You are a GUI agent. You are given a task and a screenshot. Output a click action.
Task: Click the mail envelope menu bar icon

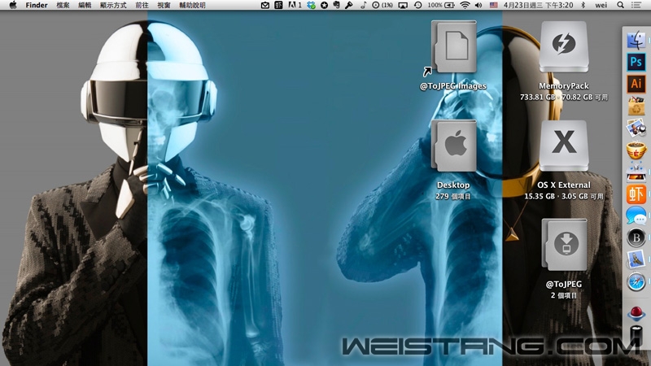pos(265,5)
